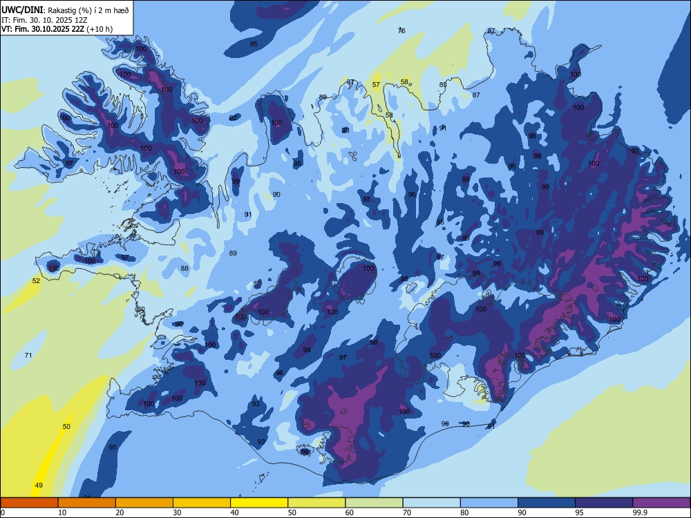The height and width of the screenshot is (518, 691).
Task: Click the medium blue 80–90 legend swatch
Action: [x=489, y=503]
